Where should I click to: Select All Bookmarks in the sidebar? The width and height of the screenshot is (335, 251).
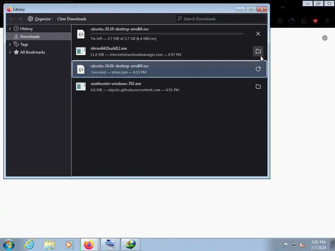32,52
